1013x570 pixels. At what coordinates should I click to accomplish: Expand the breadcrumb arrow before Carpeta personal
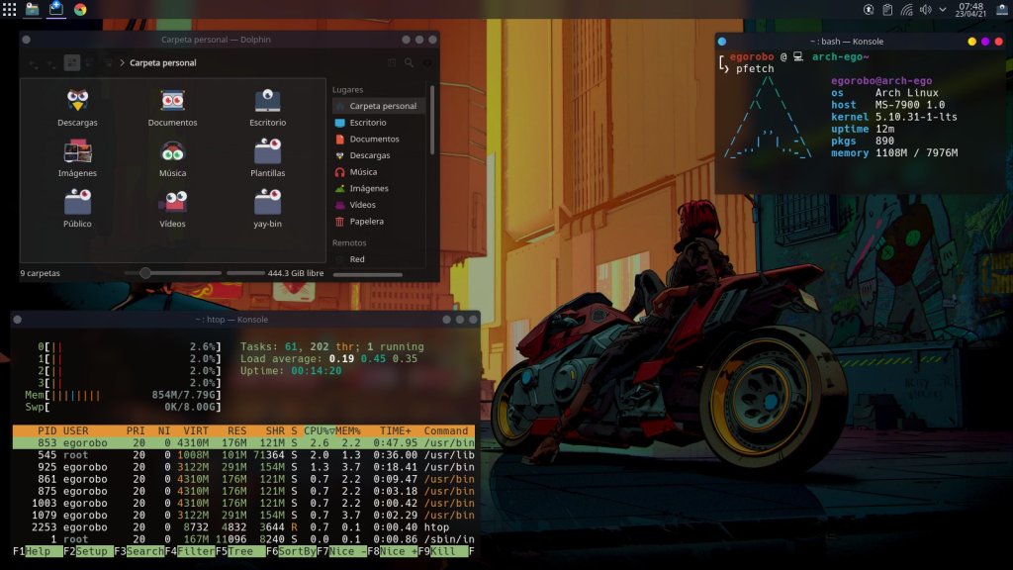pos(122,62)
